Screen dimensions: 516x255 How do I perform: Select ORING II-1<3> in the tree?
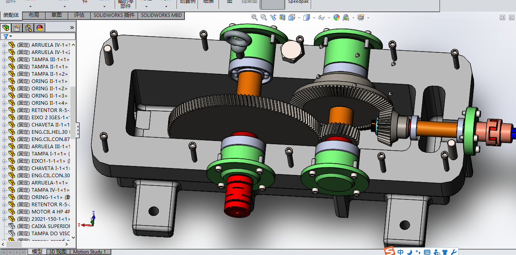[x=49, y=96]
